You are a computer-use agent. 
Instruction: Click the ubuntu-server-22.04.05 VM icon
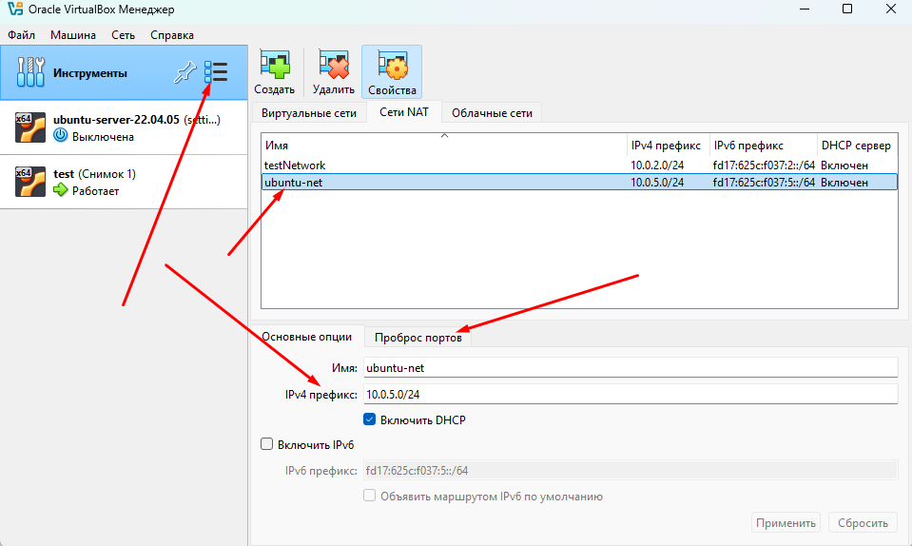30,127
